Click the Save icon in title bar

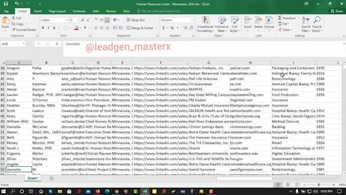pyautogui.click(x=6, y=4)
